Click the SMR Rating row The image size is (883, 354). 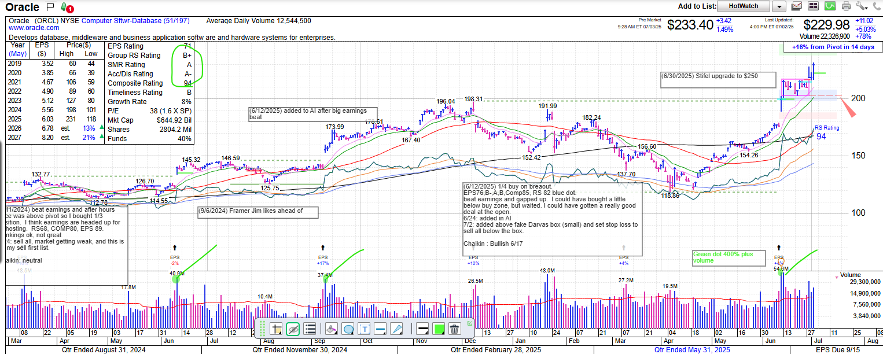point(149,65)
